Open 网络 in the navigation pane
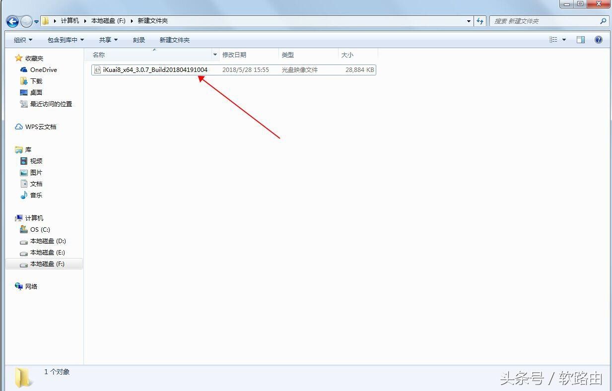The height and width of the screenshot is (391, 612). tap(31, 287)
